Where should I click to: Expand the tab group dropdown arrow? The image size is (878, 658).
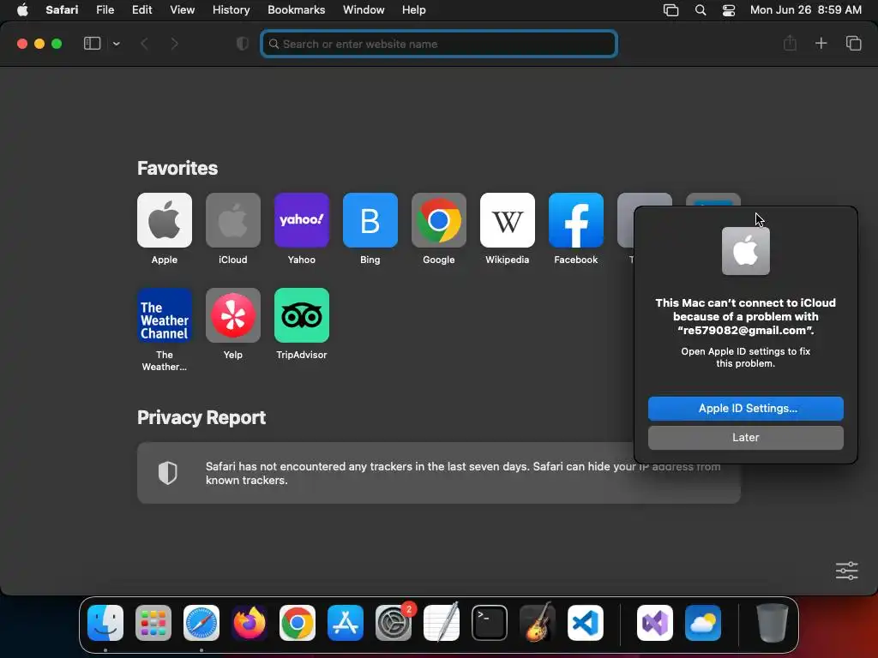pyautogui.click(x=116, y=44)
